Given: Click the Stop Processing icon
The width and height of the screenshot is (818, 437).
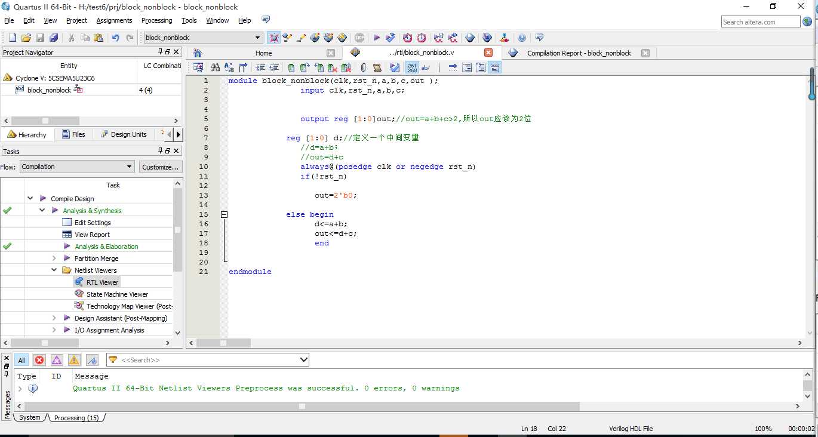Looking at the screenshot, I should coord(359,38).
